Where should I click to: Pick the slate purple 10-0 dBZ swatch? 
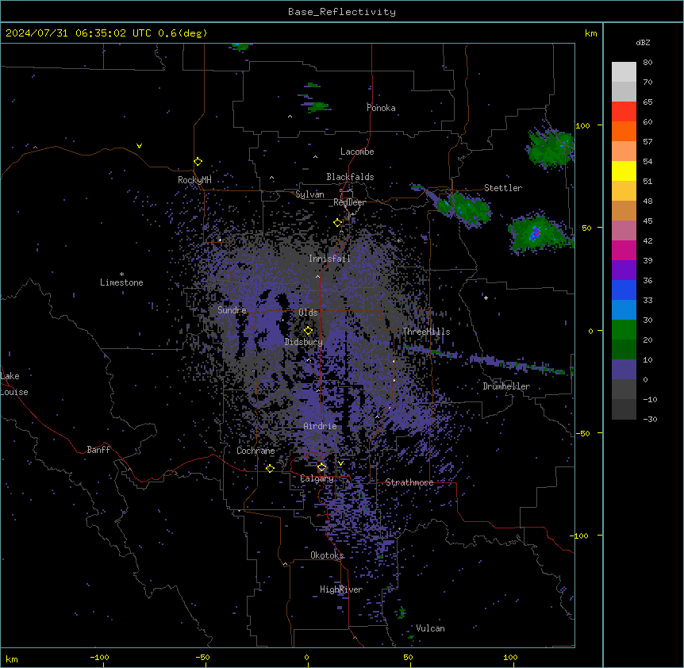624,370
